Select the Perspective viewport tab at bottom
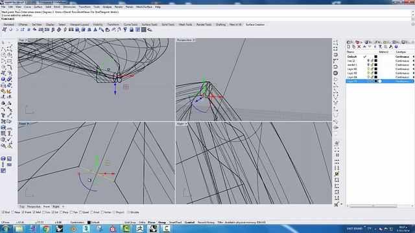Viewport: 415px width, 233px height. 34,206
